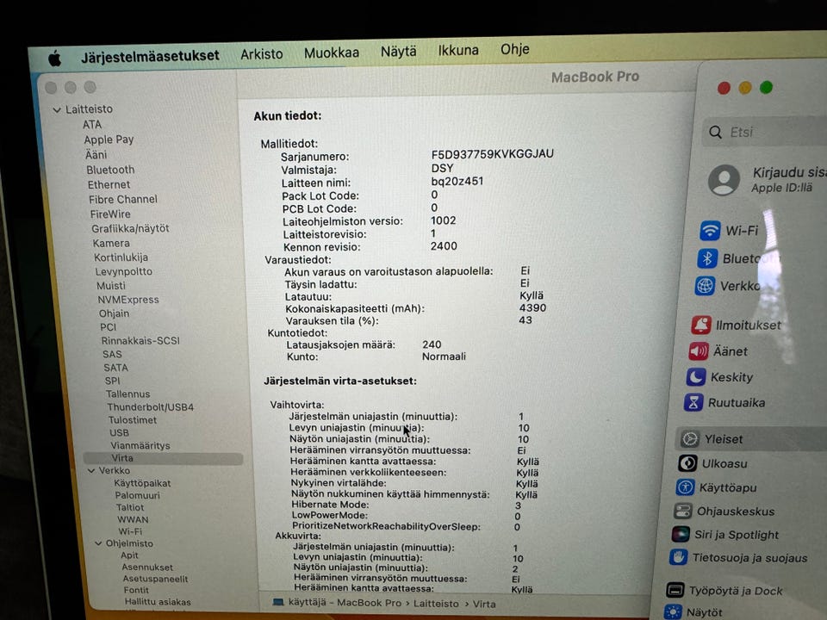Select Tulostimet in the sidebar

click(133, 420)
